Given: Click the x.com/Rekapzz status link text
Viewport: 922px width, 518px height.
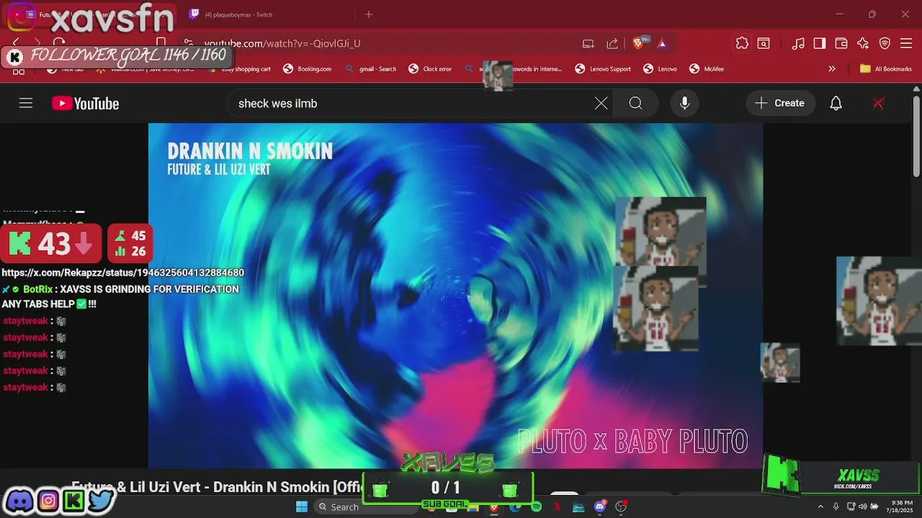Looking at the screenshot, I should [122, 273].
